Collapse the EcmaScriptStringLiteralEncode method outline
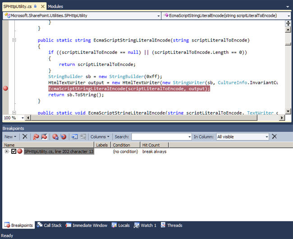The image size is (293, 239). coord(14,40)
